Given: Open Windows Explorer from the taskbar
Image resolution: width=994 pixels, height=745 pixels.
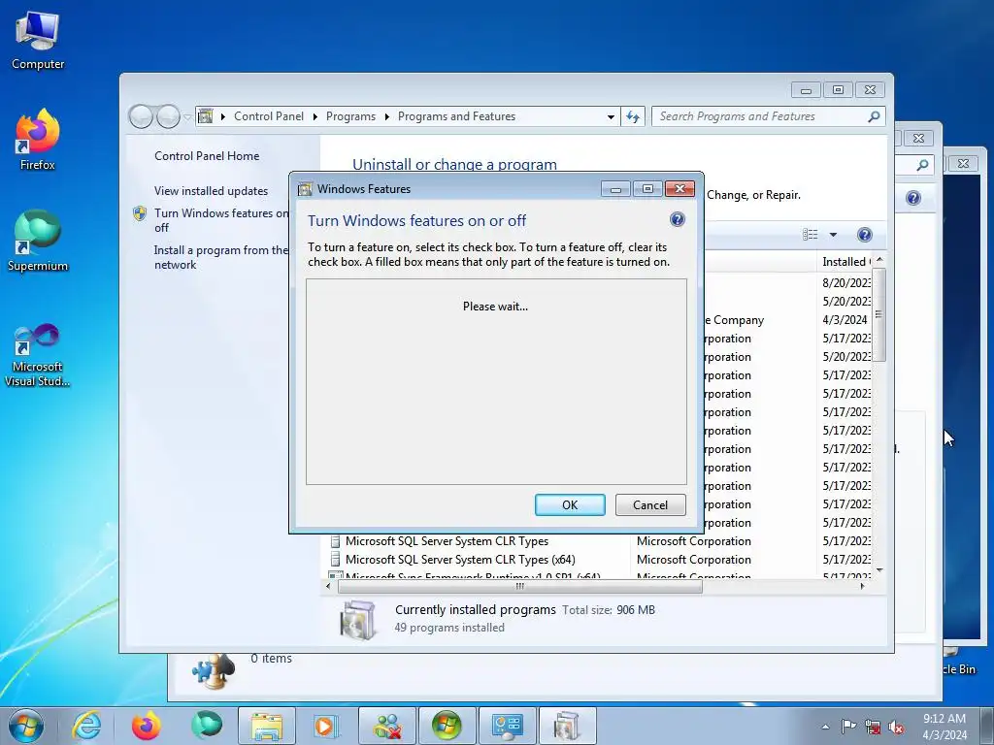Looking at the screenshot, I should (x=267, y=726).
